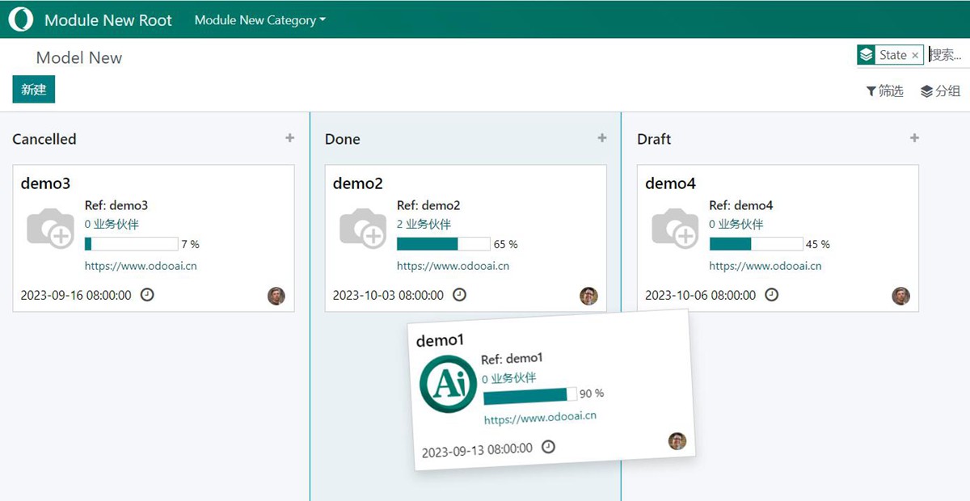Remove the State group filter tag
The image size is (970, 501).
[x=915, y=55]
